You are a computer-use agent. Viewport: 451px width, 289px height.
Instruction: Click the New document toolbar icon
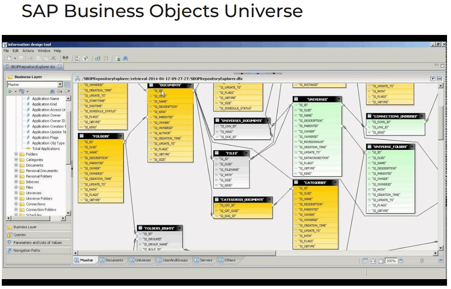click(x=9, y=58)
